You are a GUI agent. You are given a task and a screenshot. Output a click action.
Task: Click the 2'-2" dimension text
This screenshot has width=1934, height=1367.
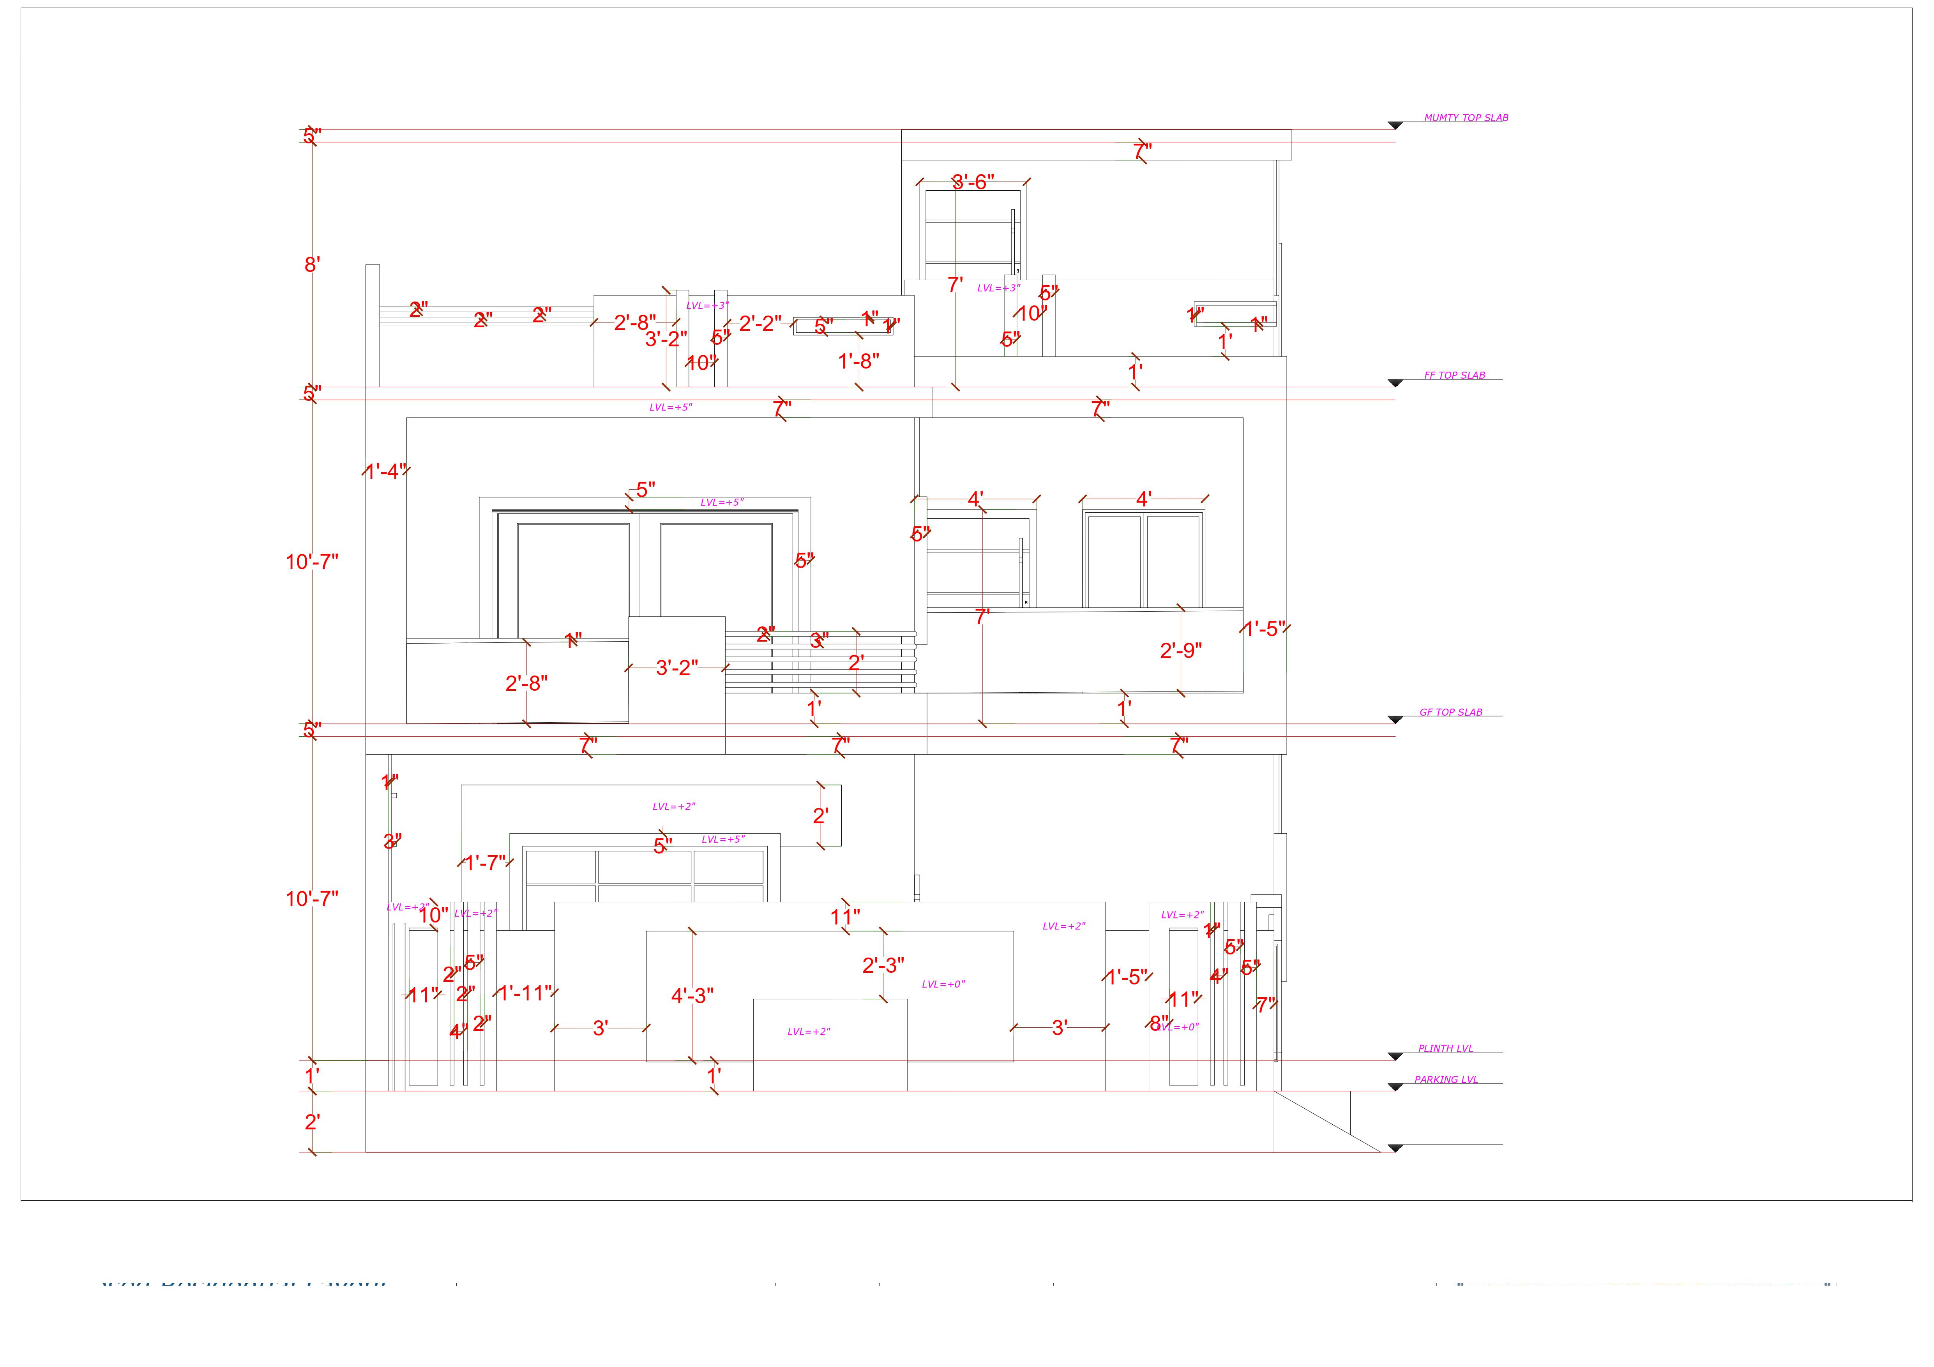(761, 323)
